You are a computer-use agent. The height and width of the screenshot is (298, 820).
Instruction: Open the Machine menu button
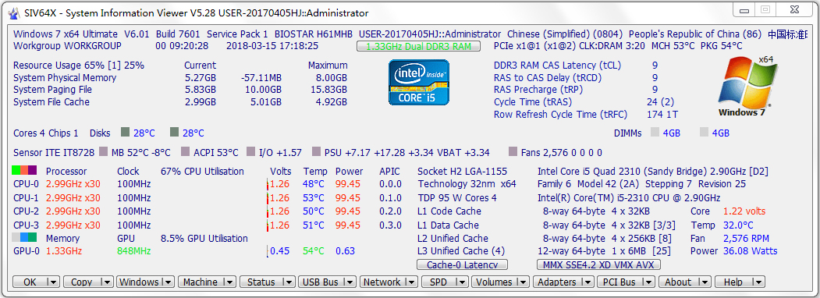tap(201, 282)
